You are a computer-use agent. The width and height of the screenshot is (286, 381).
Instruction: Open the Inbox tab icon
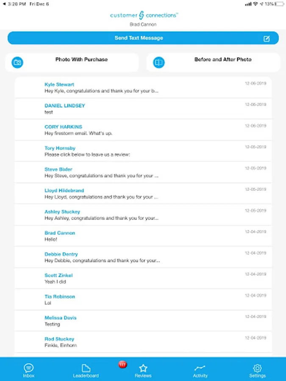coord(28,367)
